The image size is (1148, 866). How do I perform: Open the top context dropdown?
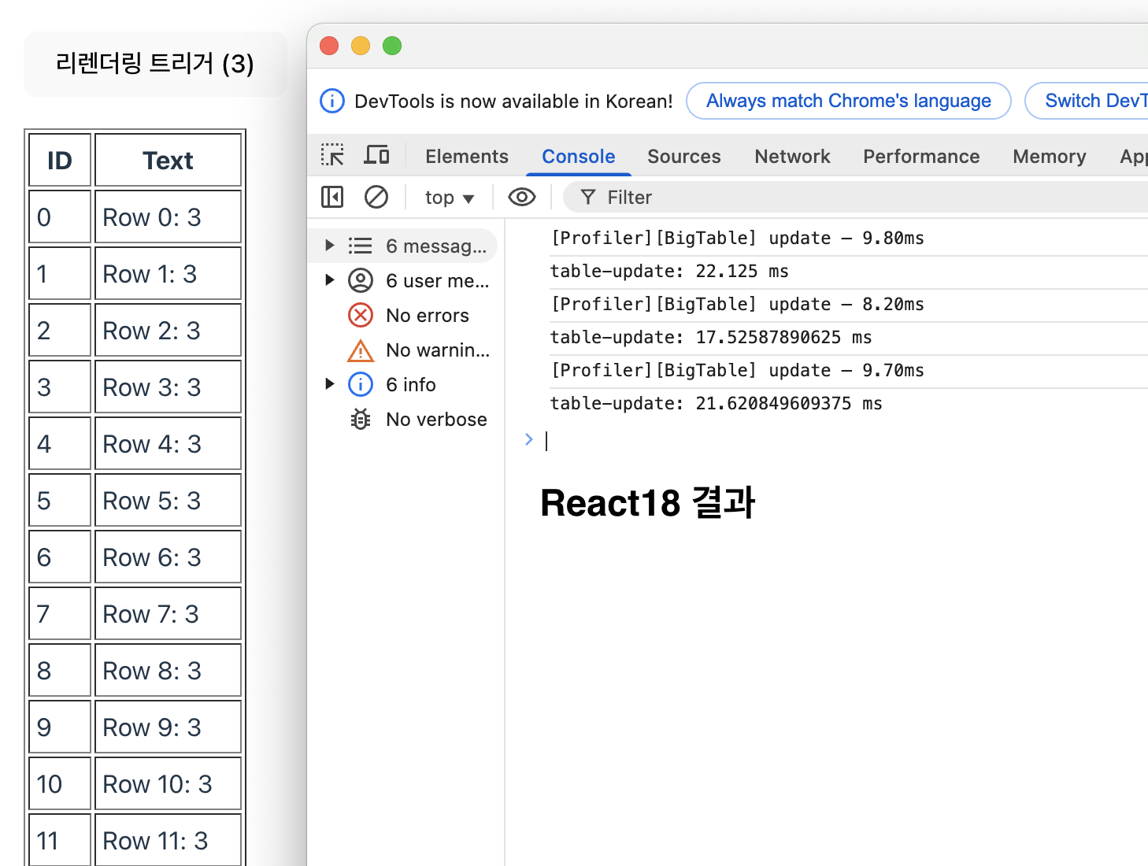(449, 198)
